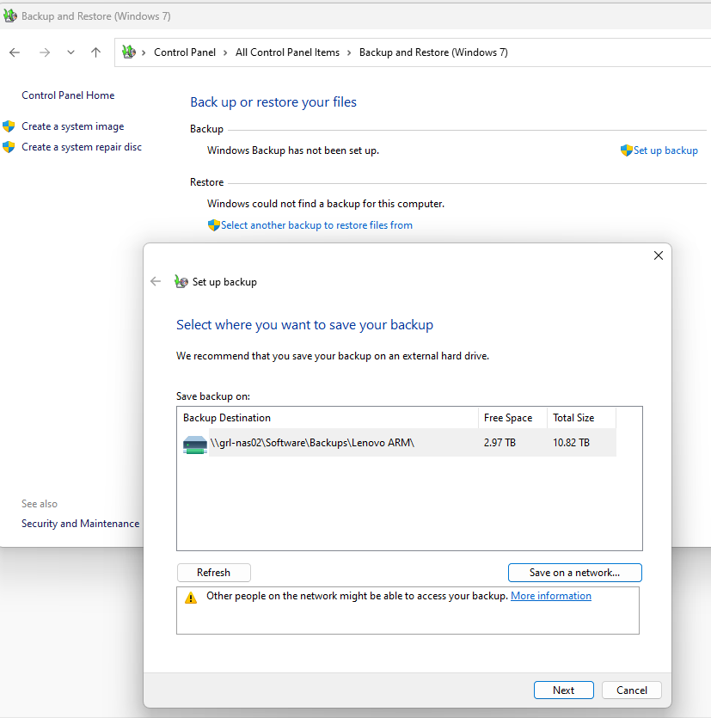Select Backup and Restore (Windows 7) breadcrumb
The image size is (711, 718).
point(433,52)
